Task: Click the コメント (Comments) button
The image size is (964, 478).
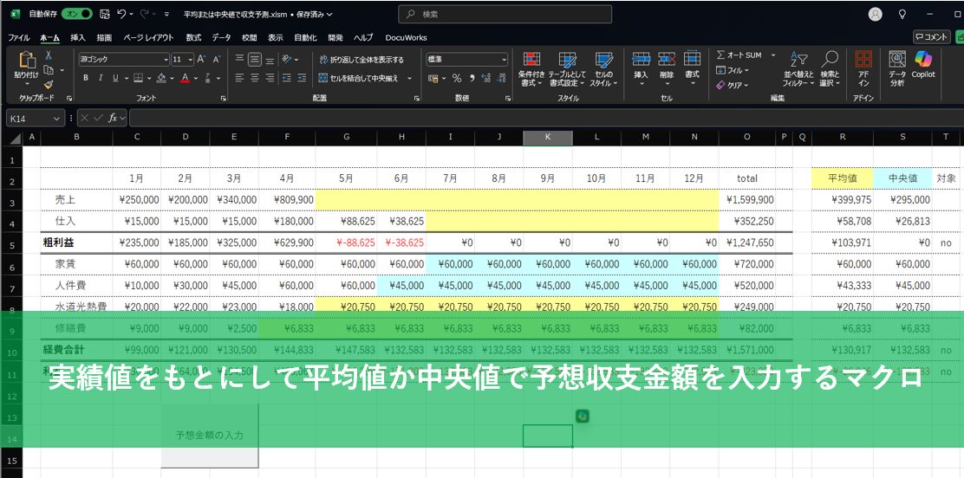Action: click(932, 37)
